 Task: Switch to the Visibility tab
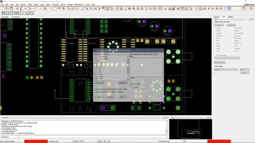pyautogui.click(x=230, y=17)
